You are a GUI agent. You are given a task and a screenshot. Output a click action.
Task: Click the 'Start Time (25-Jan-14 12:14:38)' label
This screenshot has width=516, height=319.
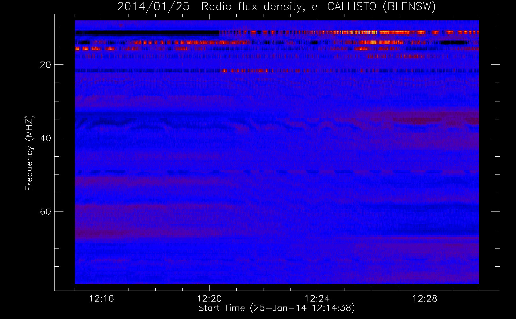pyautogui.click(x=276, y=308)
